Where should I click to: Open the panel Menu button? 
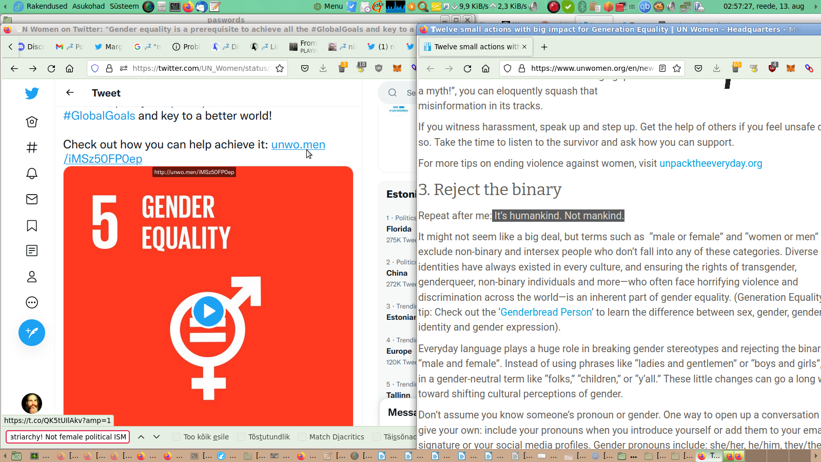tap(328, 6)
